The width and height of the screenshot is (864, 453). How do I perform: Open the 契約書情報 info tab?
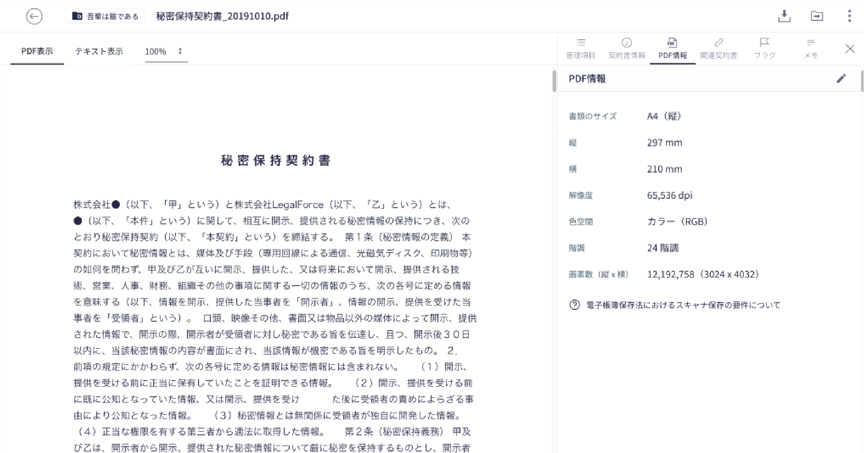(626, 49)
